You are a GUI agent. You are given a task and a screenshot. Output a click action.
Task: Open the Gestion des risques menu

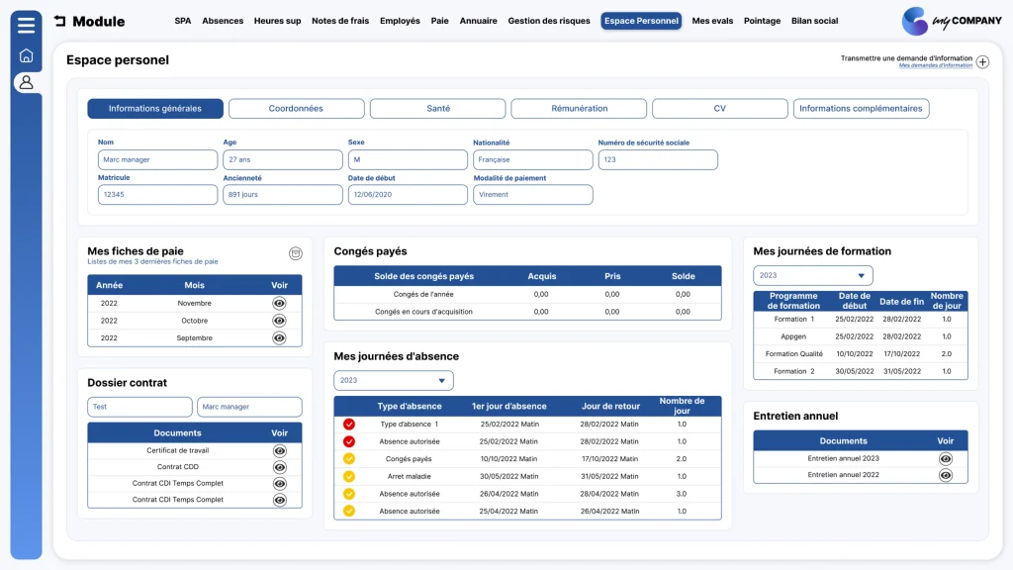click(548, 21)
